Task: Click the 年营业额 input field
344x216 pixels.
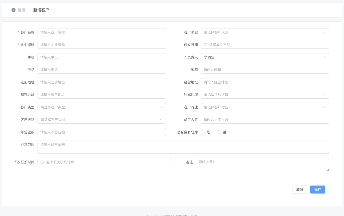Action: 101,132
